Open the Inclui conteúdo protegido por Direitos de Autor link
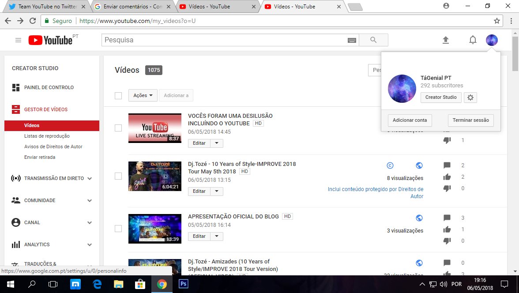Viewport: 519px width, 293px height. [376, 193]
